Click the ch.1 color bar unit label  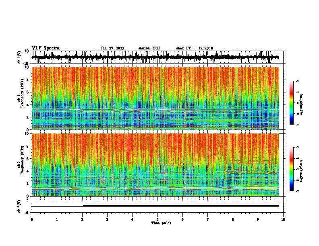click(x=302, y=105)
